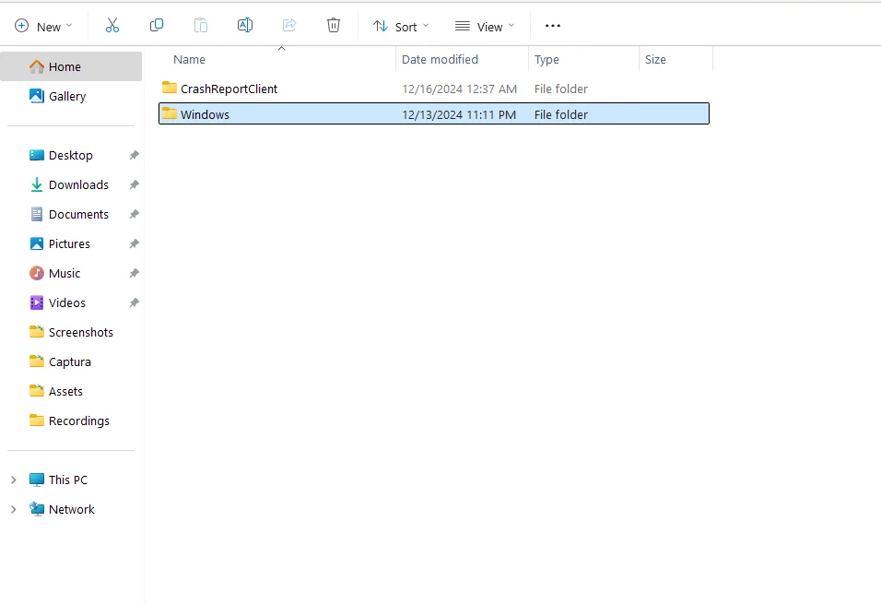Open the Recordings folder in sidebar

71,420
